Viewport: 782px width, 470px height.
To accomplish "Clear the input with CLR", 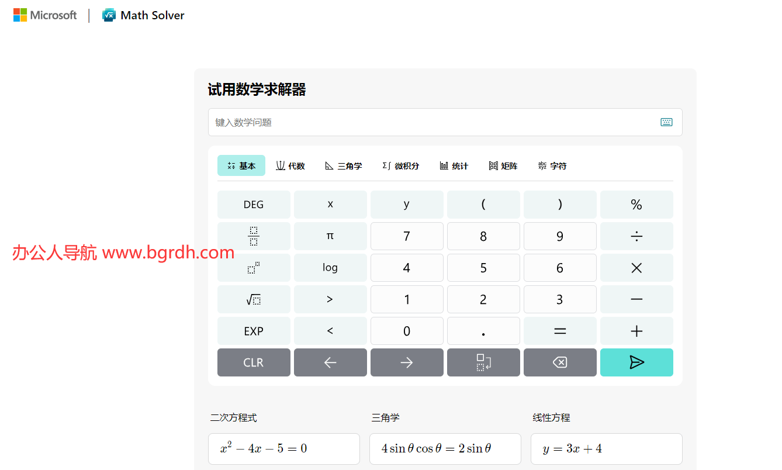I will click(254, 362).
